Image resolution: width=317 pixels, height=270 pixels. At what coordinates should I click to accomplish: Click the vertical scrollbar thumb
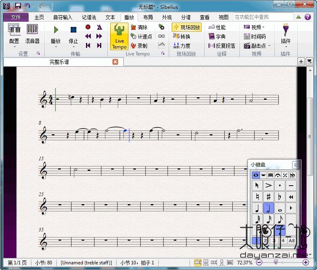[310, 137]
